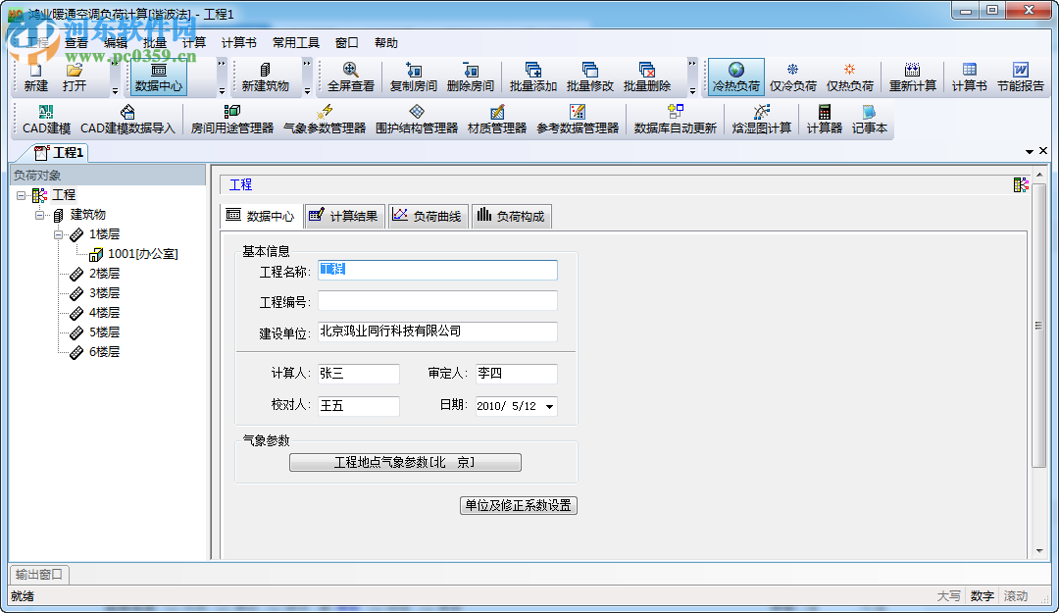
Task: Click the 删除房间 delete room icon
Action: [x=471, y=77]
